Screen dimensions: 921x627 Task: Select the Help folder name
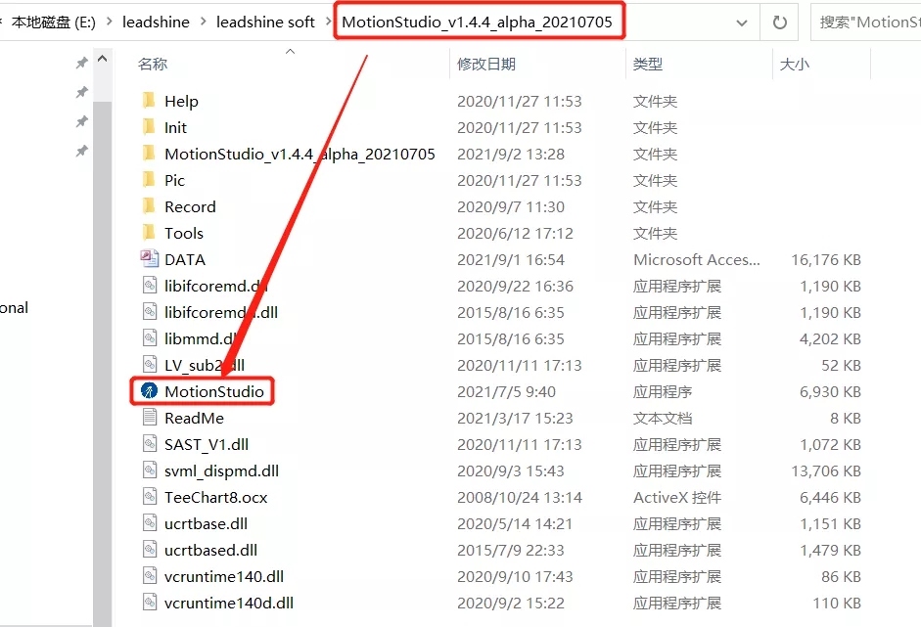click(181, 101)
